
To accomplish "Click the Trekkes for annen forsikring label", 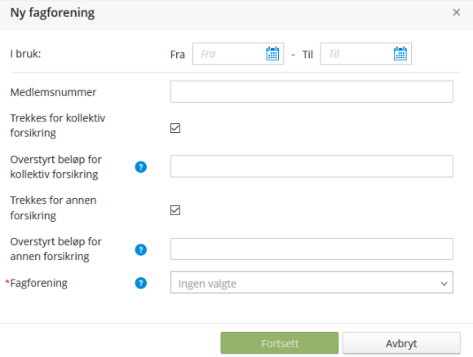I will click(x=53, y=208).
